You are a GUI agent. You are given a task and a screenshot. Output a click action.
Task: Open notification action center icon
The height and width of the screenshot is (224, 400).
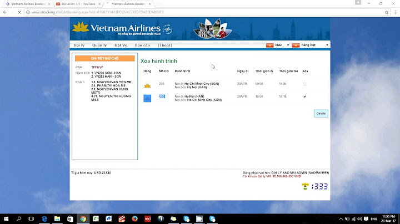[366, 218]
